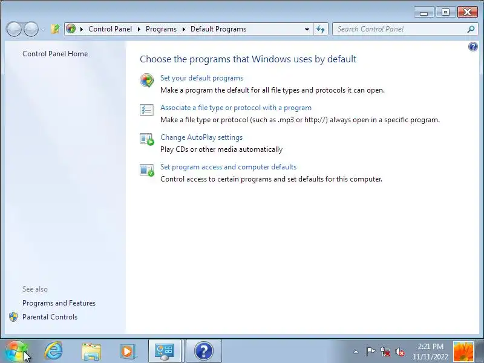
Task: Click the search magnifier icon
Action: [x=471, y=29]
